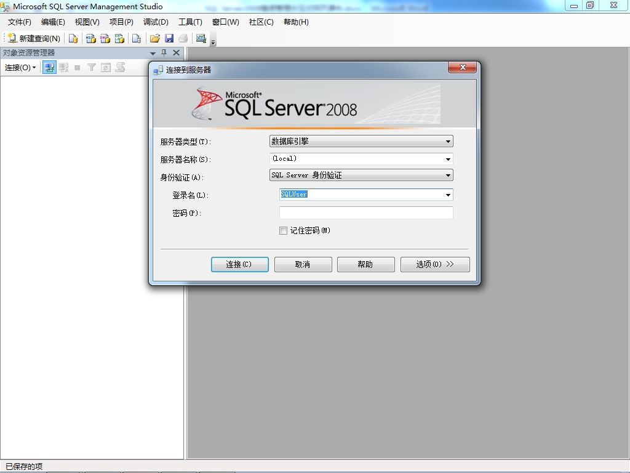Open the 编辑(E) menu
This screenshot has height=473, width=630.
(x=53, y=22)
